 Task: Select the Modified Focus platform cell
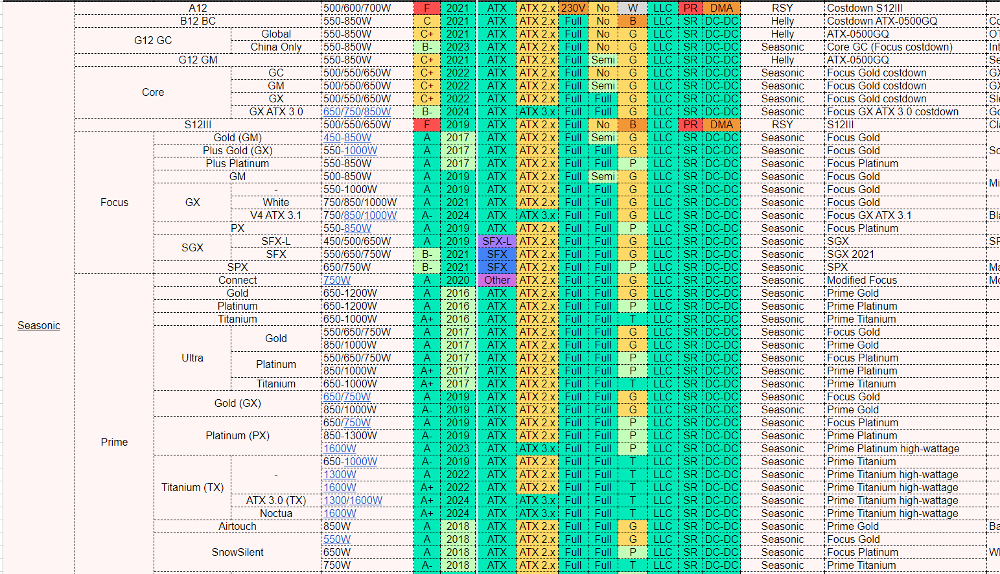906,280
